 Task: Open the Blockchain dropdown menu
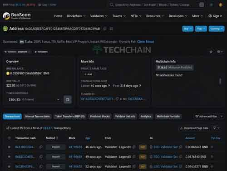[76, 16]
